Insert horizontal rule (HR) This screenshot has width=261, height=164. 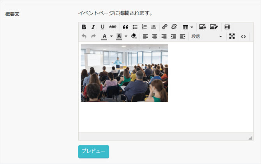point(153,27)
